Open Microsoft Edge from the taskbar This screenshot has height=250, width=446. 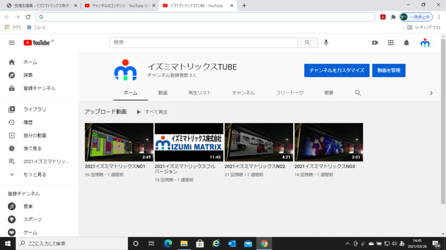point(168,243)
